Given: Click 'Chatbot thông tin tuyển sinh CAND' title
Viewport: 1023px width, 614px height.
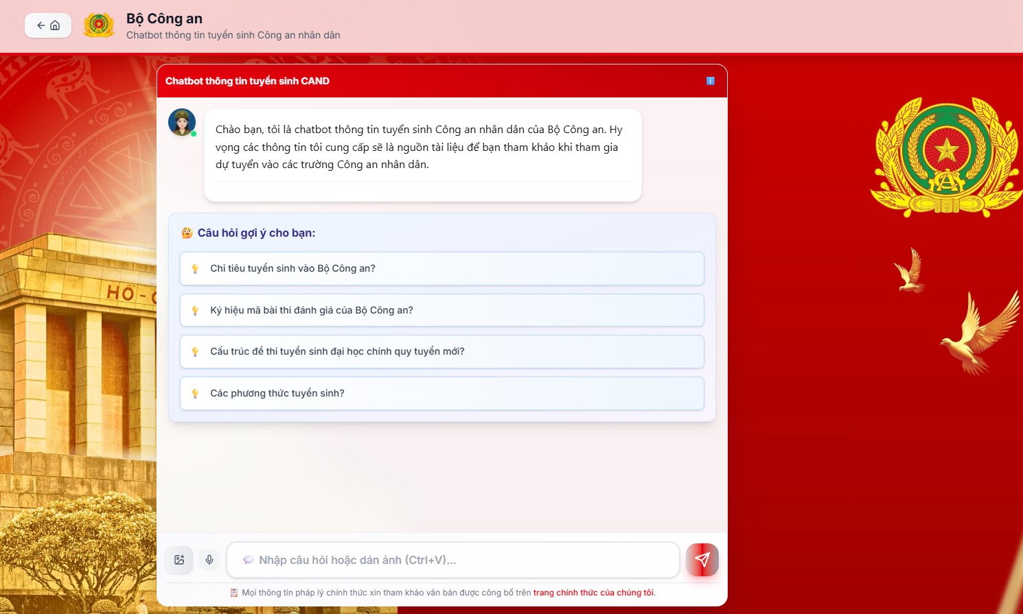Looking at the screenshot, I should 247,81.
